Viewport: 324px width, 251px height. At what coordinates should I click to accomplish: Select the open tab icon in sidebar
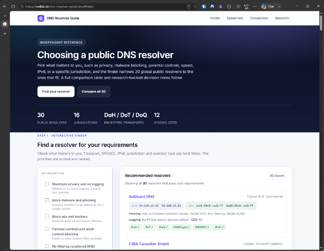[x=5, y=24]
